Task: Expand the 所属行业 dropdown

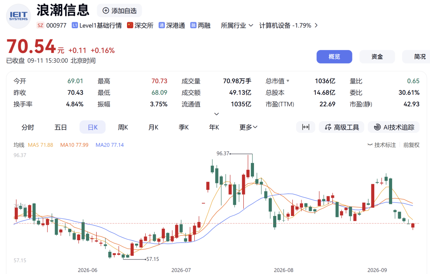Action: click(x=237, y=25)
